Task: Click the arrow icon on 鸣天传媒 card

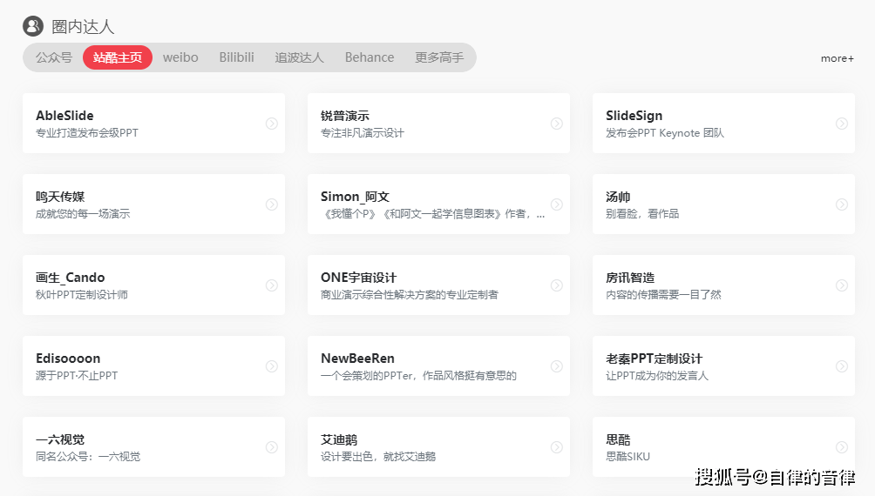Action: [272, 204]
